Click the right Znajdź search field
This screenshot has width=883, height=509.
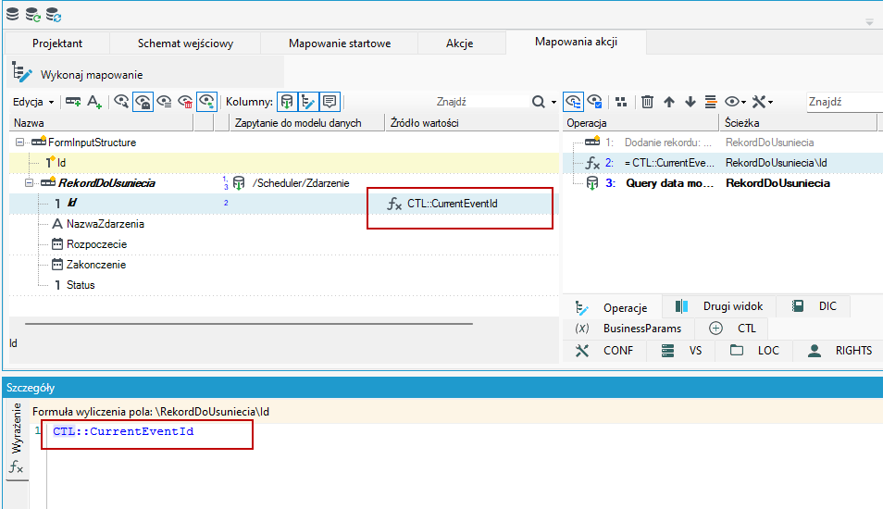[845, 102]
